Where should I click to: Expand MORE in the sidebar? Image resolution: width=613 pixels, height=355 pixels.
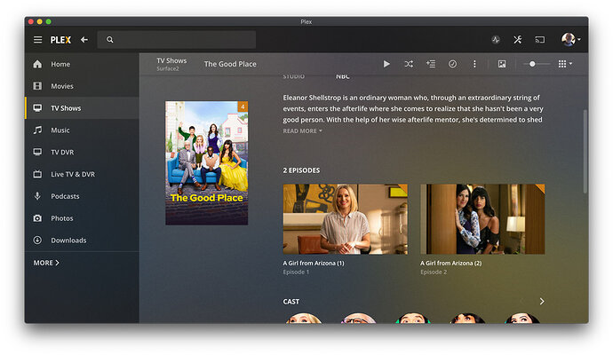pyautogui.click(x=46, y=263)
